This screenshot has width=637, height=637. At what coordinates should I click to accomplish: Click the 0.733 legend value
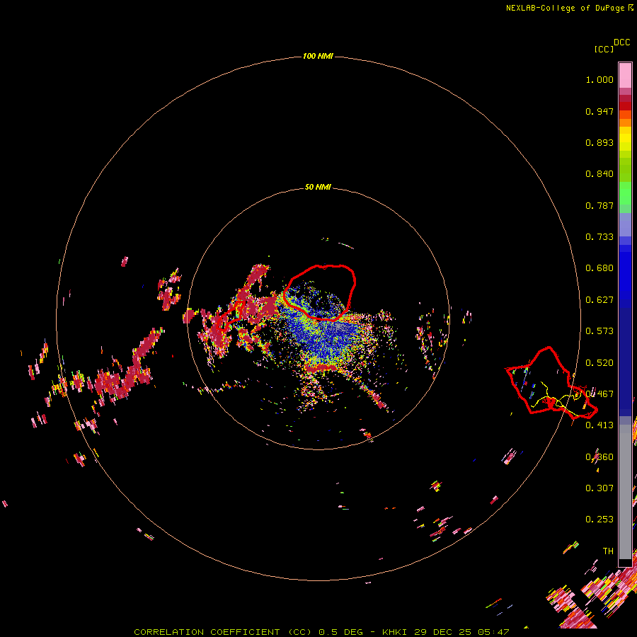point(599,237)
